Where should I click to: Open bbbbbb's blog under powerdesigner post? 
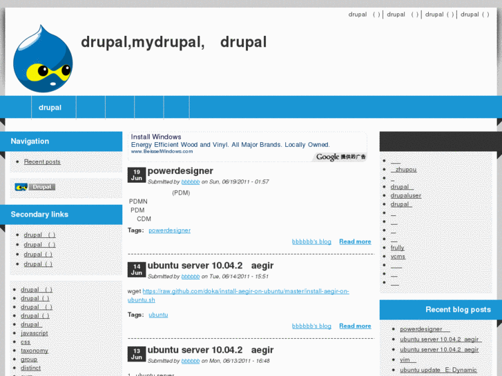click(311, 241)
